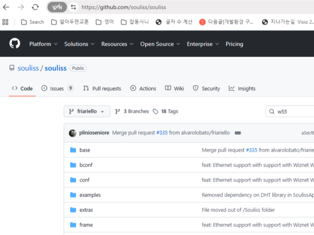Expand the Solutions navigation menu
Image resolution: width=314 pixels, height=235 pixels.
tap(79, 44)
